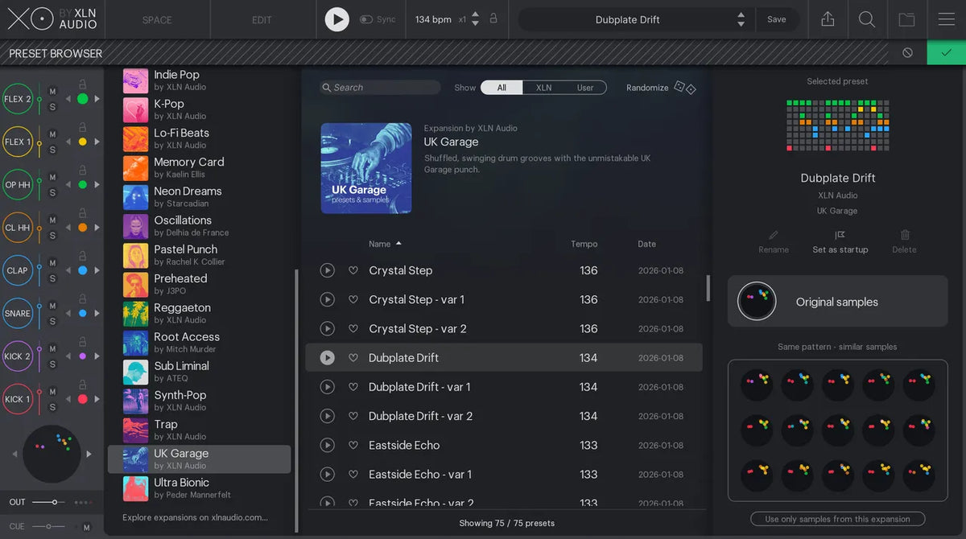The width and height of the screenshot is (966, 539).
Task: Confirm with the green checkmark icon
Action: [945, 52]
